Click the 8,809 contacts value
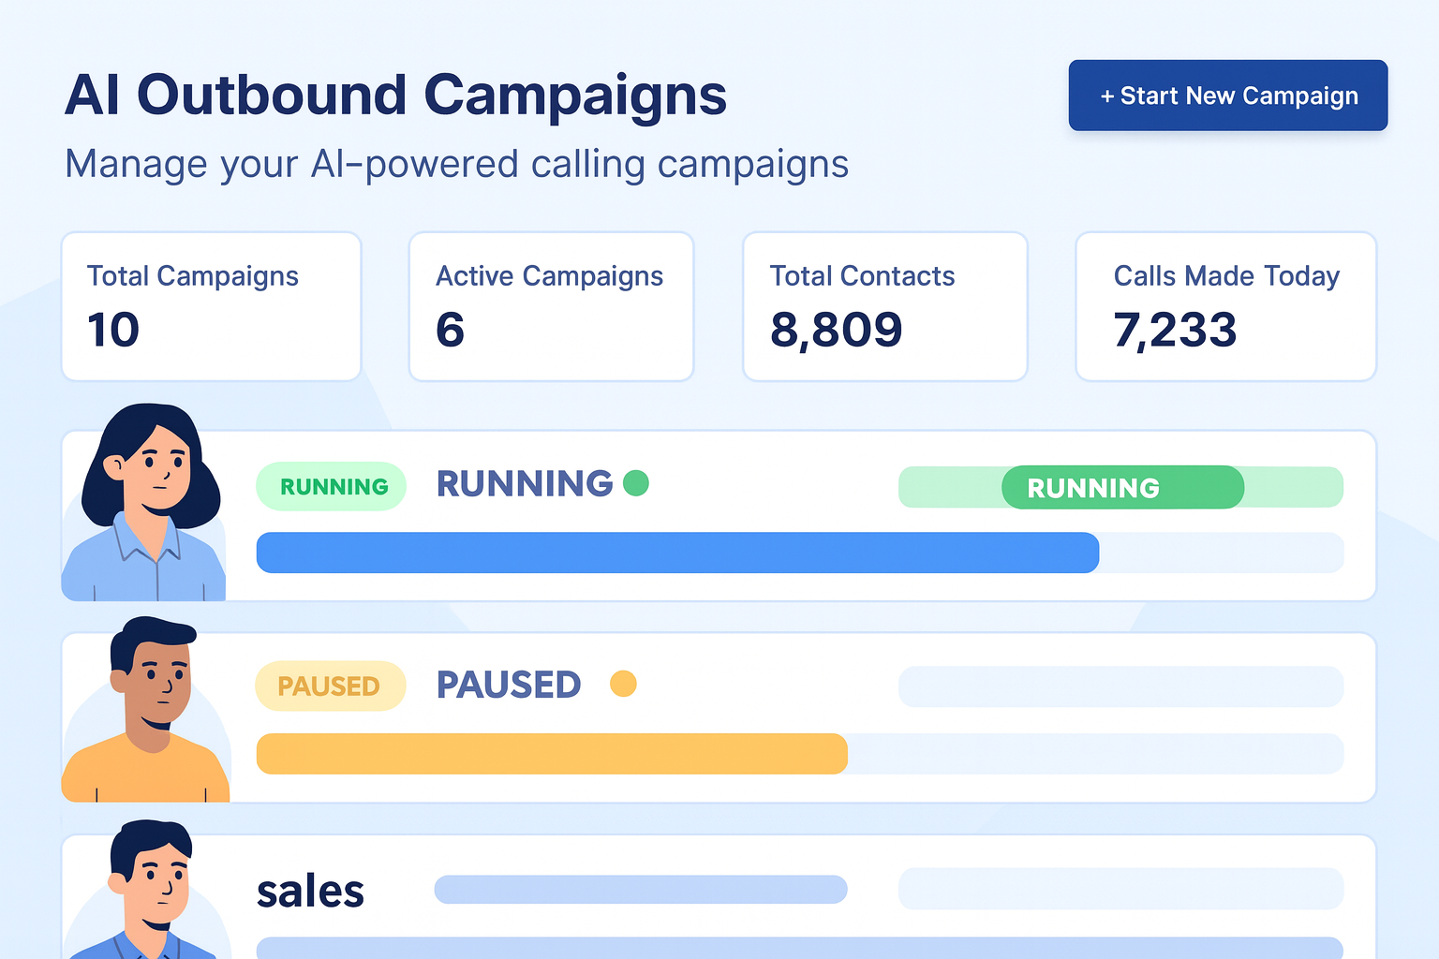Image resolution: width=1439 pixels, height=959 pixels. (836, 330)
